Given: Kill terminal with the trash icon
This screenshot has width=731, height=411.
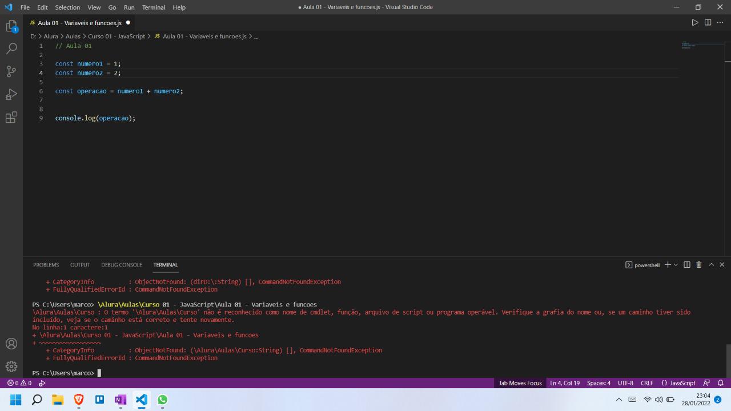Looking at the screenshot, I should 699,265.
